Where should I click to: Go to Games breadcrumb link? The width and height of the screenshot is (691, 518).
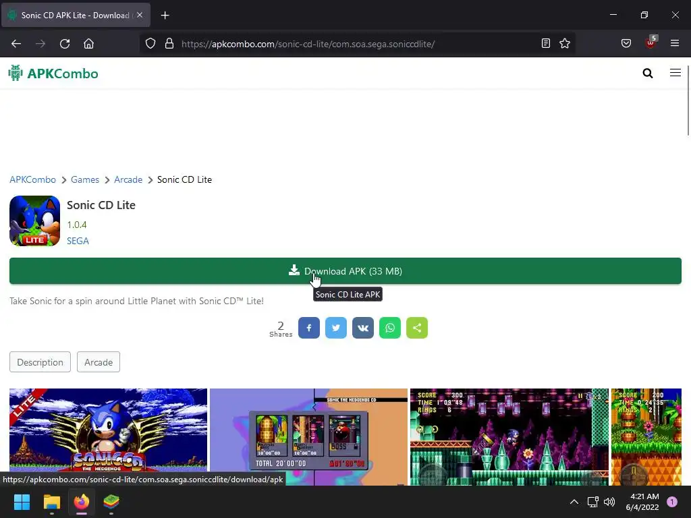coord(85,179)
